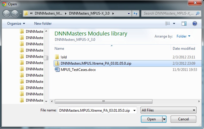Open address bar previous locations dropdown
Image resolution: width=204 pixels, height=129 pixels.
tap(129, 13)
